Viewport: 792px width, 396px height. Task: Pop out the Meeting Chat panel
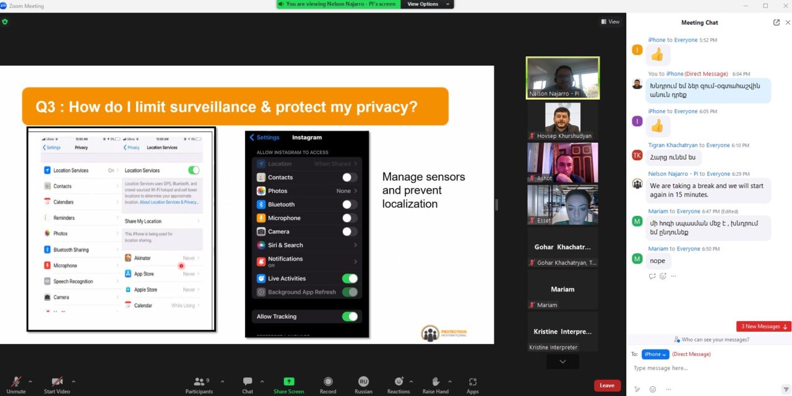tap(777, 22)
